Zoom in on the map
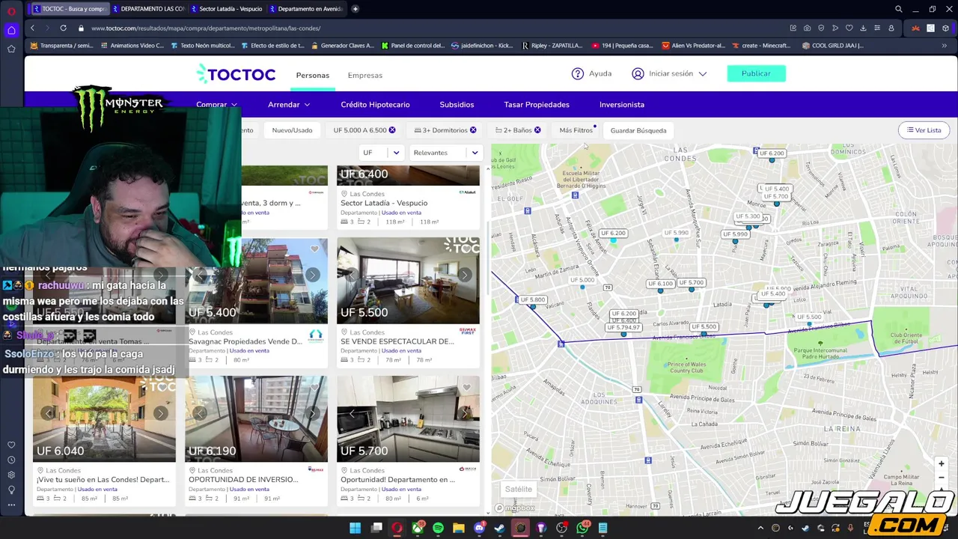Image resolution: width=958 pixels, height=539 pixels. pos(942,464)
